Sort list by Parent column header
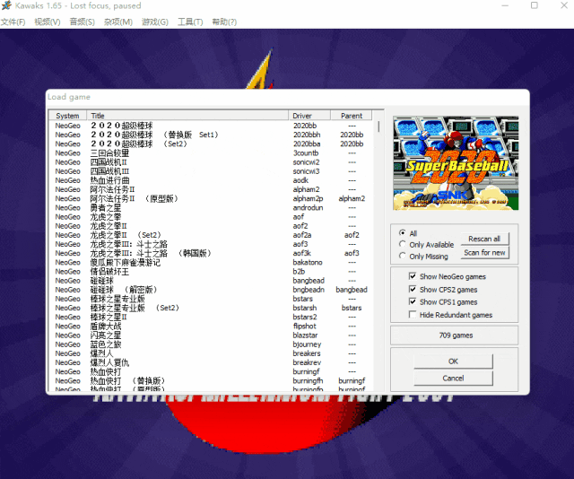Viewport: 574px width, 479px height. click(351, 116)
